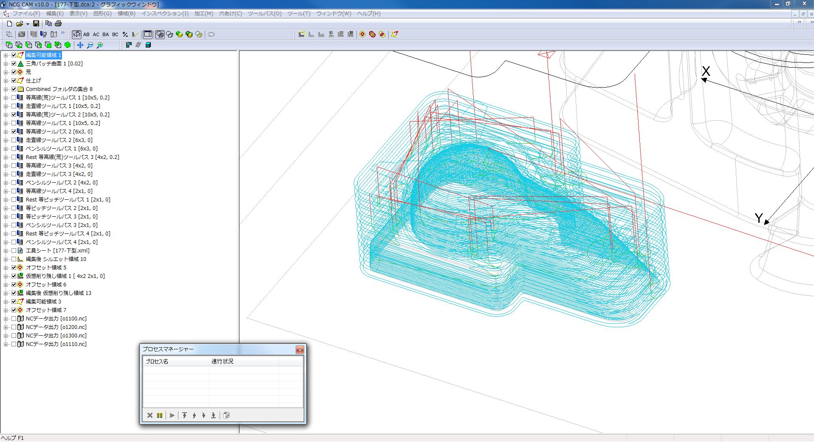This screenshot has width=814, height=442.
Task: Open the 領域(B) menu
Action: 127,14
